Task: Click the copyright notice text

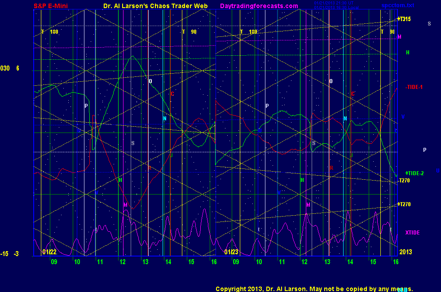Action: (314, 289)
